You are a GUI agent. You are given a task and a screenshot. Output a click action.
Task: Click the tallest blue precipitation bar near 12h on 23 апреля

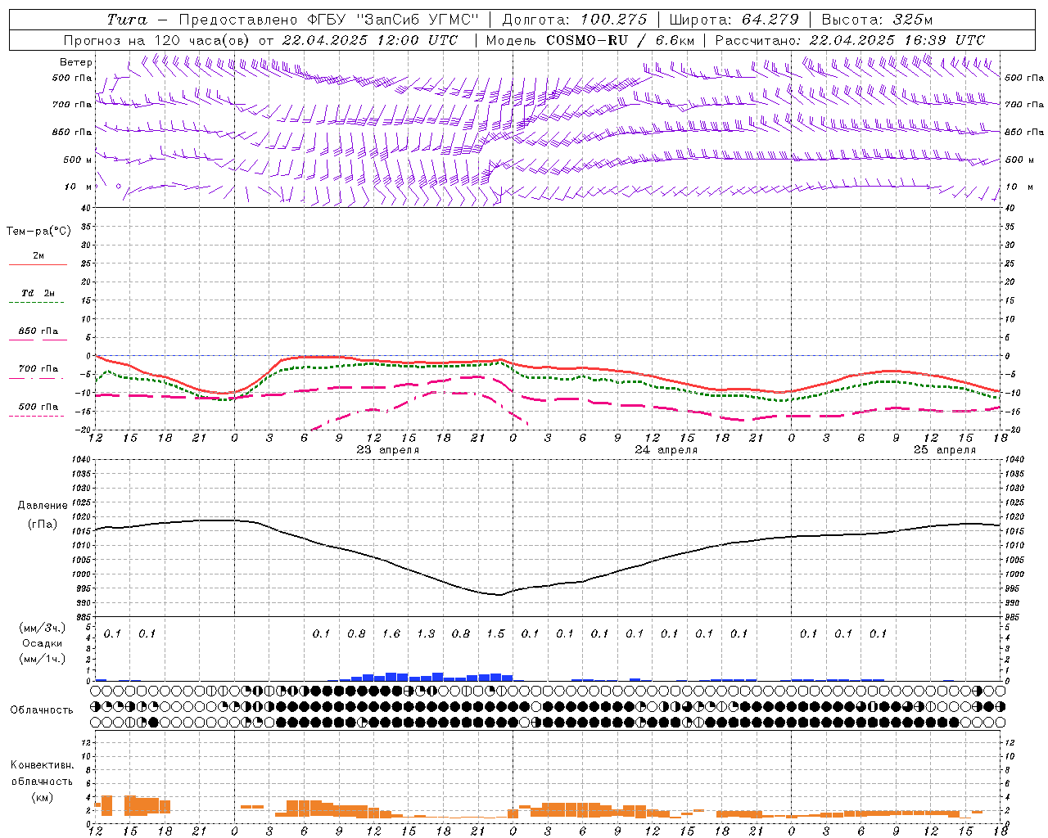pos(391,677)
